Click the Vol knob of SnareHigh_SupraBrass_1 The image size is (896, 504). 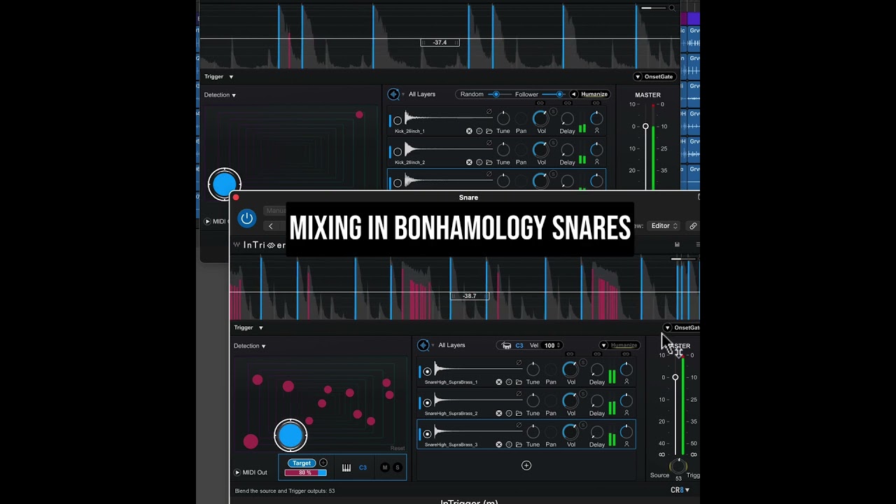coord(570,370)
